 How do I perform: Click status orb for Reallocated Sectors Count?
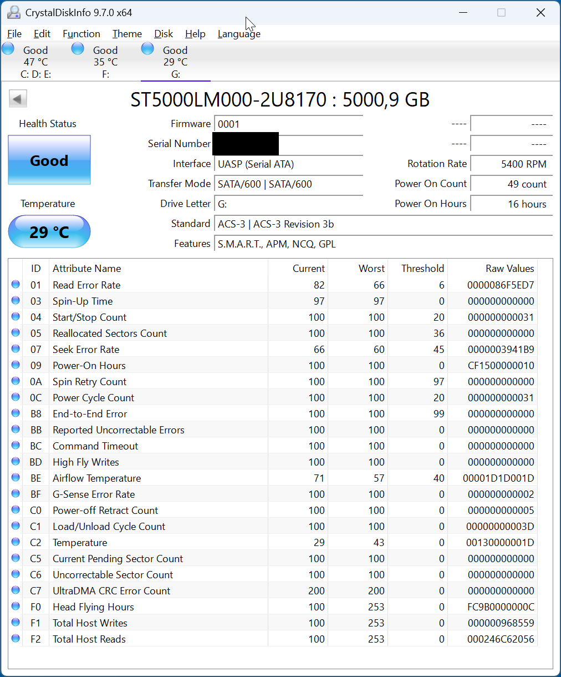[16, 333]
